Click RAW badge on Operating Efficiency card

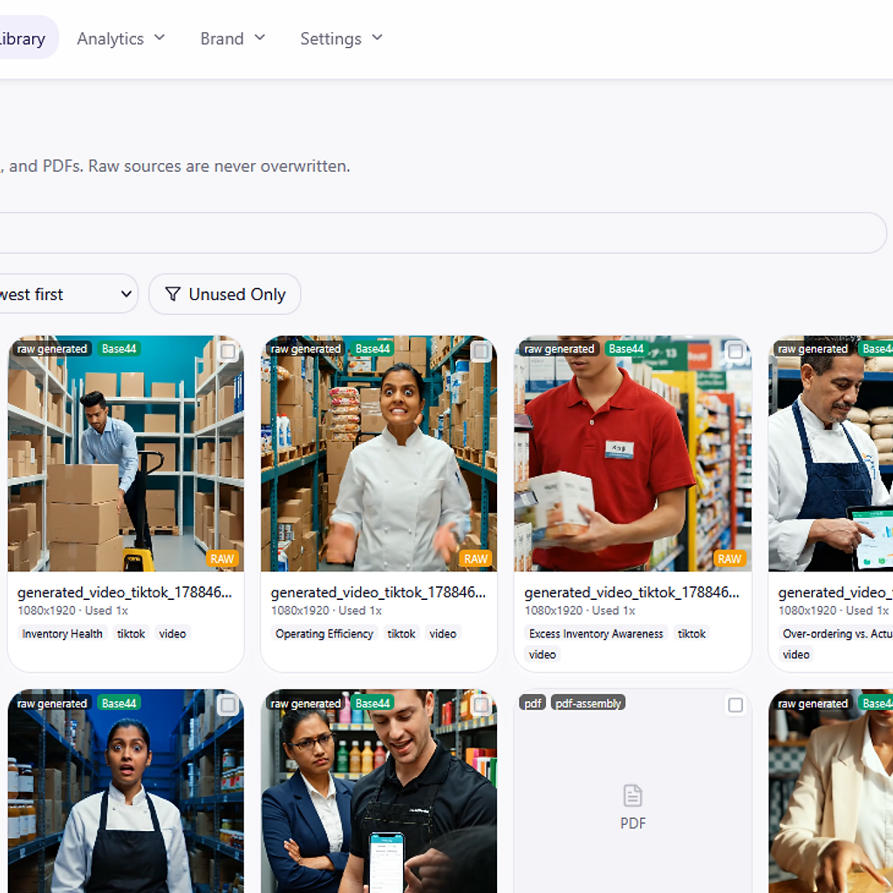click(x=475, y=559)
